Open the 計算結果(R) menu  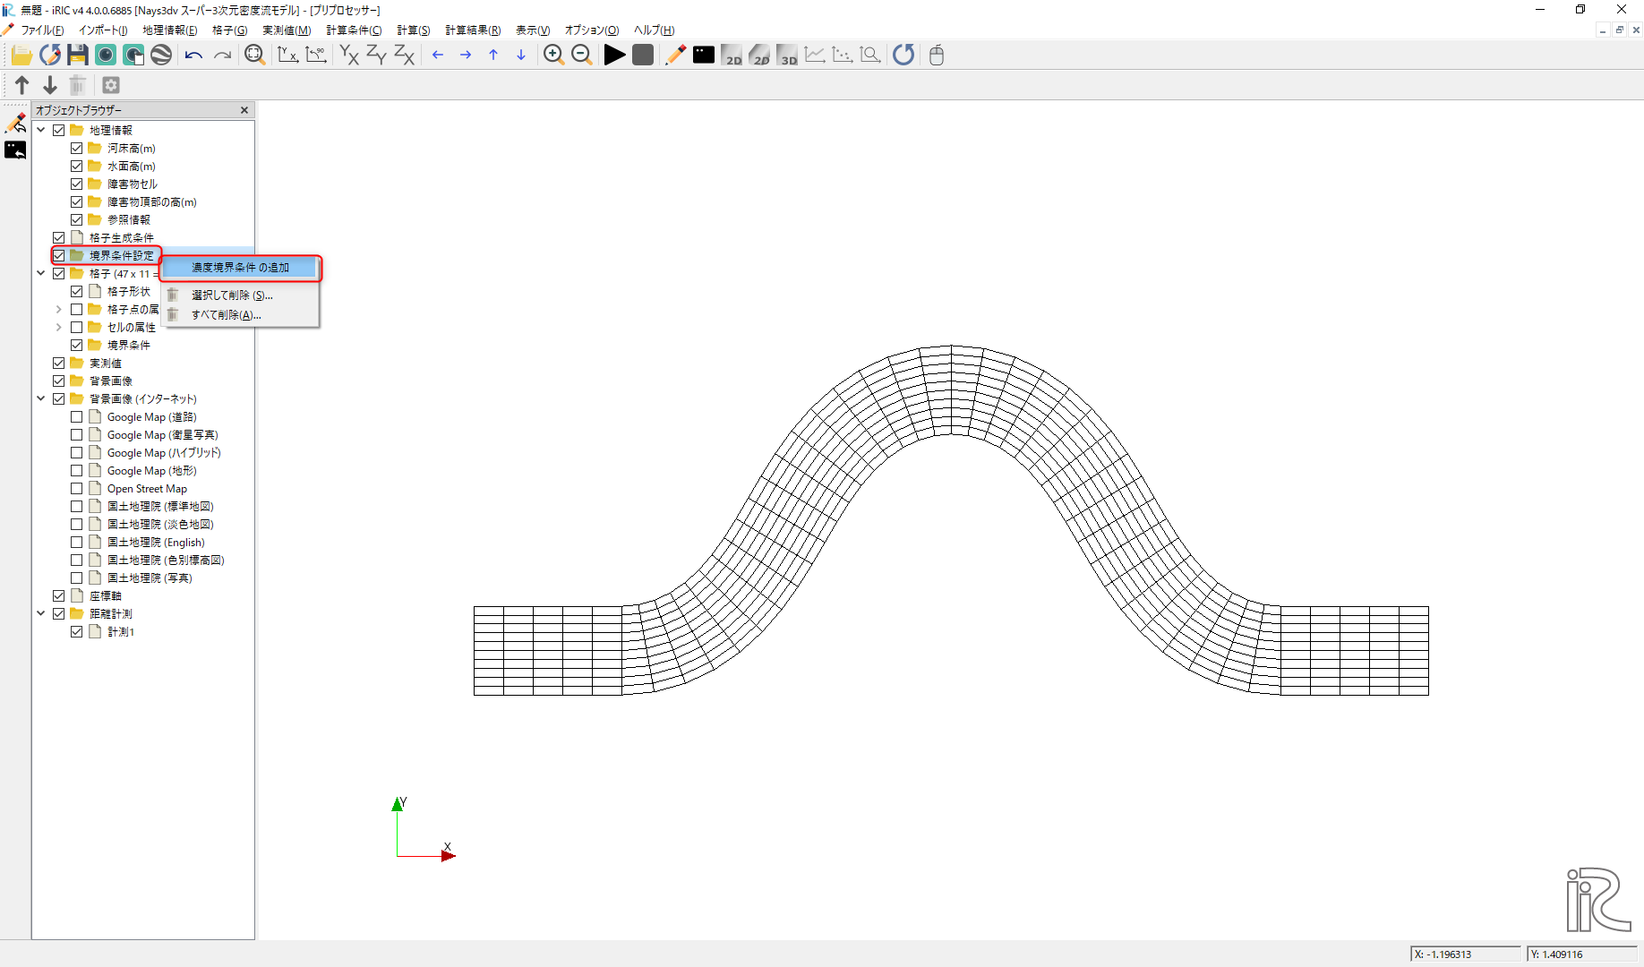click(x=473, y=30)
